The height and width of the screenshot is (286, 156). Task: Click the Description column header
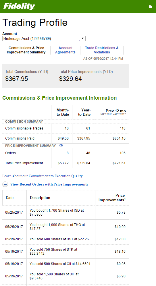pos(40,198)
